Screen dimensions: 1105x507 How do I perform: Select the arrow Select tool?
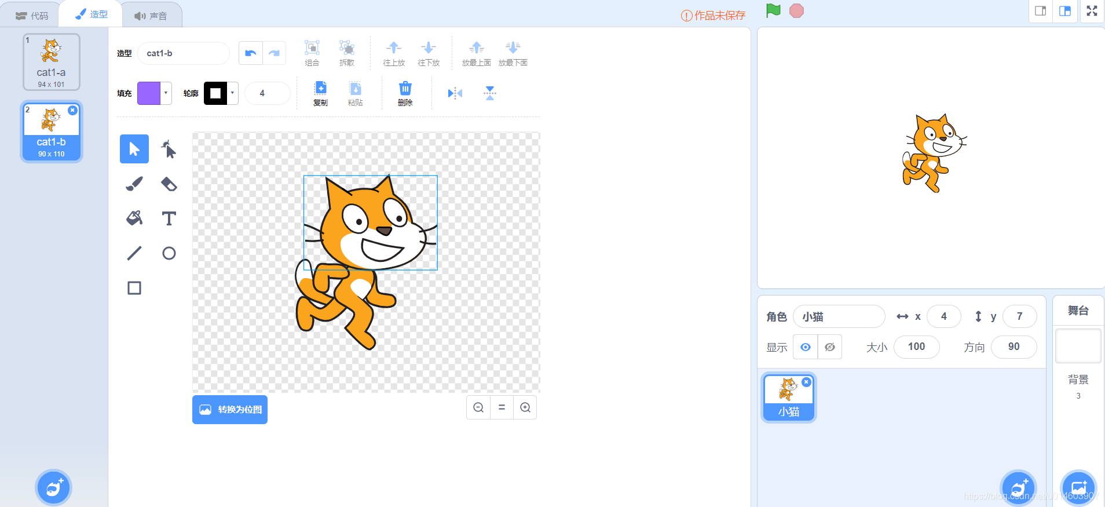coord(134,149)
